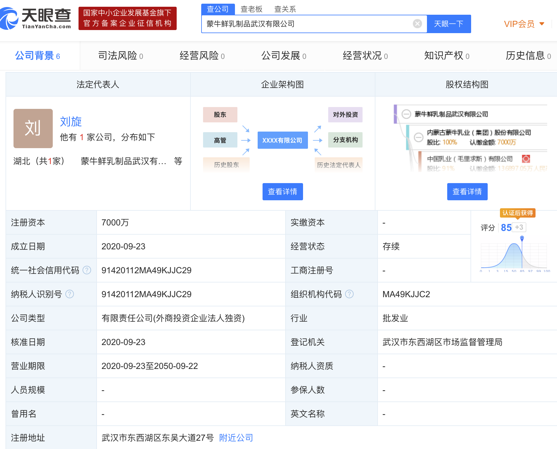Viewport: 557px width, 449px height.
Task: Click the 认证后获得 badge
Action: pos(518,213)
